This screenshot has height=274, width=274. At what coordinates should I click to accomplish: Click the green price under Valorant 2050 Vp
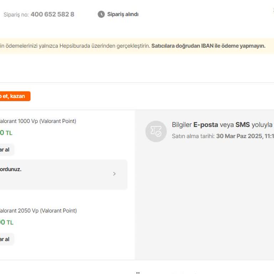7,222
